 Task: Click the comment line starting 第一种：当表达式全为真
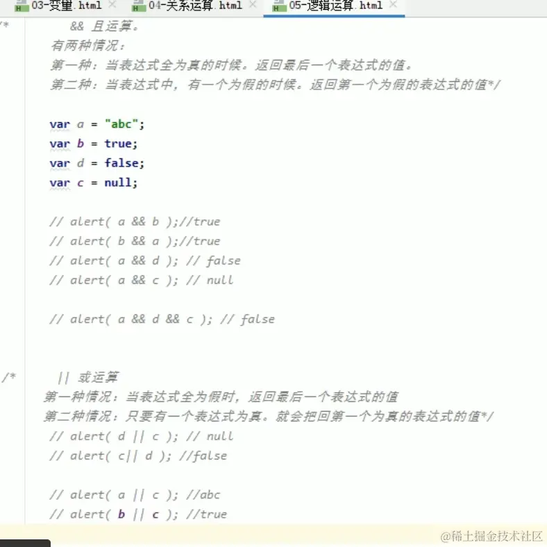[231, 65]
